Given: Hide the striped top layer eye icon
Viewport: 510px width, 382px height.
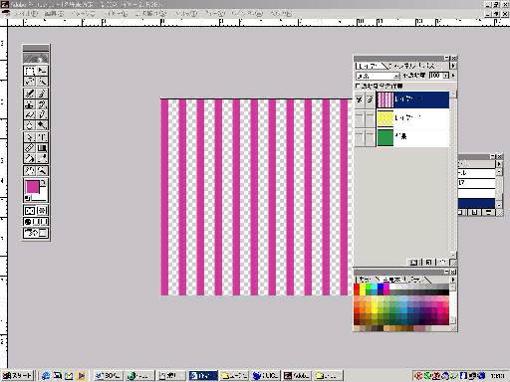Looking at the screenshot, I should 360,99.
